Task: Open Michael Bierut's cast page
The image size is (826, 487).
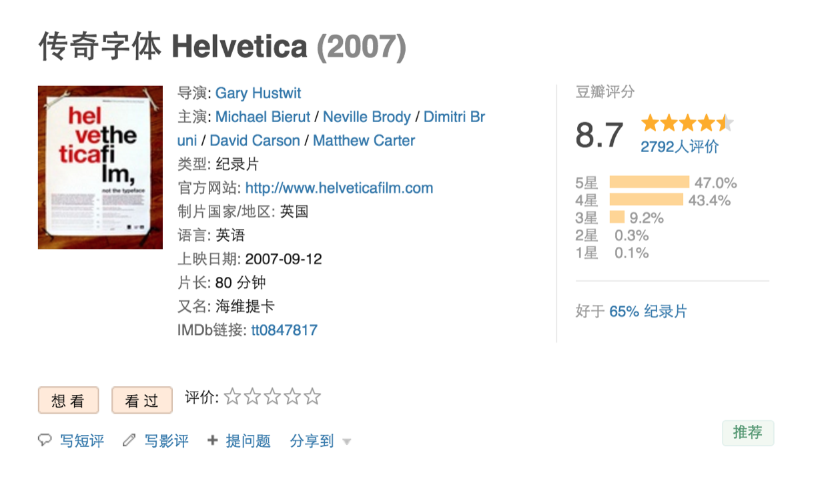Action: (263, 117)
